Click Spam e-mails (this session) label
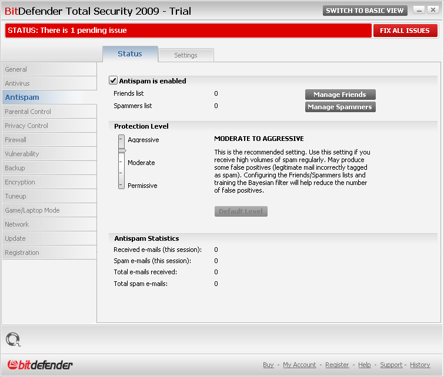 152,261
